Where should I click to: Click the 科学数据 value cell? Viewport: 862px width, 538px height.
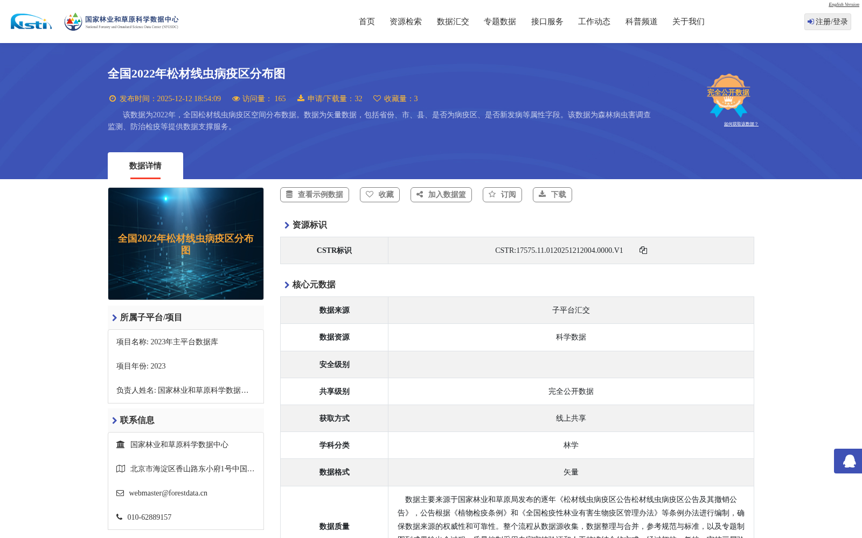[x=571, y=337]
